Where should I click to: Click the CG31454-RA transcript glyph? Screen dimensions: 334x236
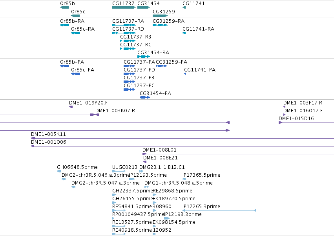[144, 57]
